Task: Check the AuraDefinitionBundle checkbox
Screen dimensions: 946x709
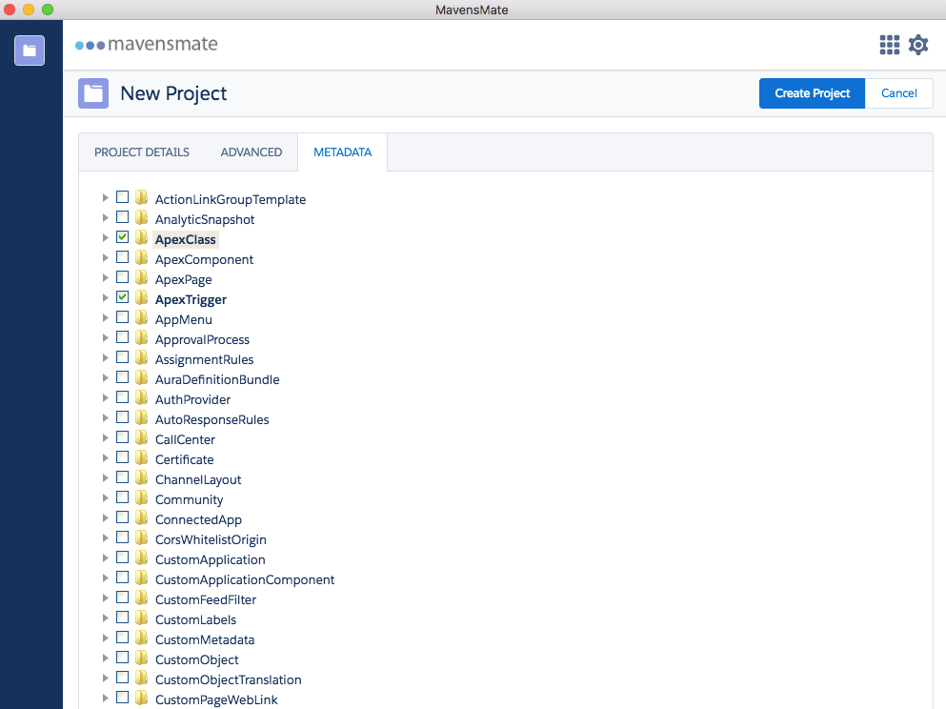Action: tap(123, 377)
